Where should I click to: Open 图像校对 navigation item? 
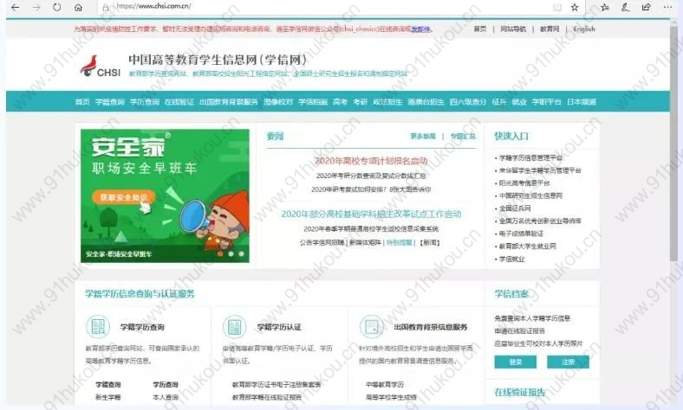(278, 102)
